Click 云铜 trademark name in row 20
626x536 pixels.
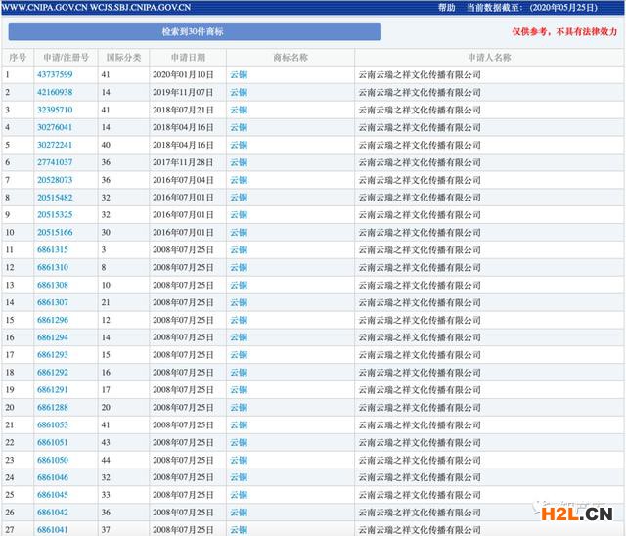(238, 407)
